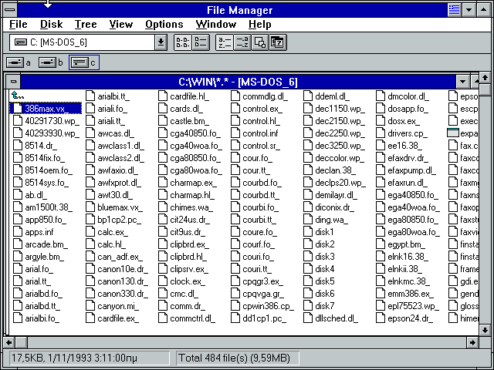Select file name dosx.ex_
This screenshot has width=494, height=370.
(x=404, y=121)
